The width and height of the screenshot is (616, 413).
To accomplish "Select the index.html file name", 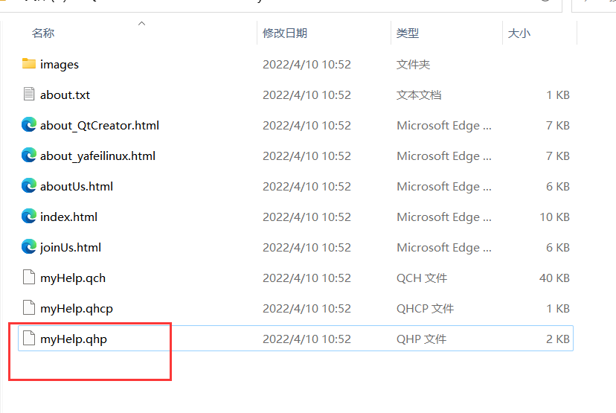I will (x=68, y=217).
